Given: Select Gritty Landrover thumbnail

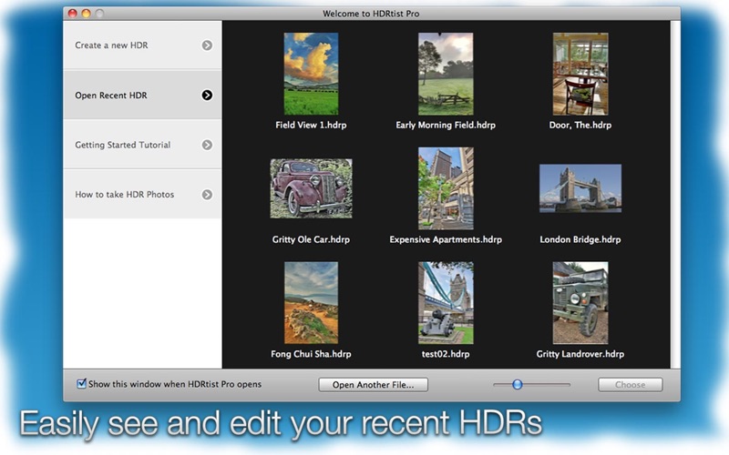Looking at the screenshot, I should click(580, 303).
